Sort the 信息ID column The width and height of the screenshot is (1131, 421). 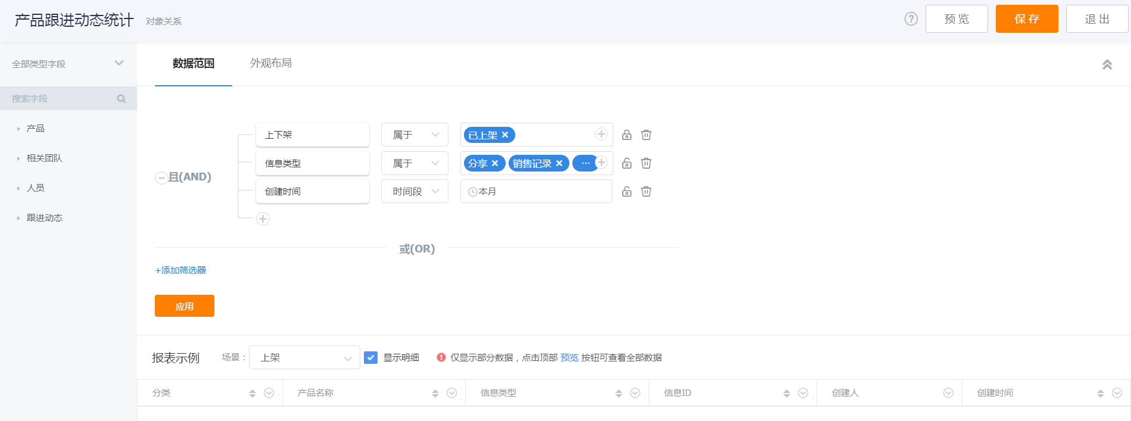click(787, 394)
